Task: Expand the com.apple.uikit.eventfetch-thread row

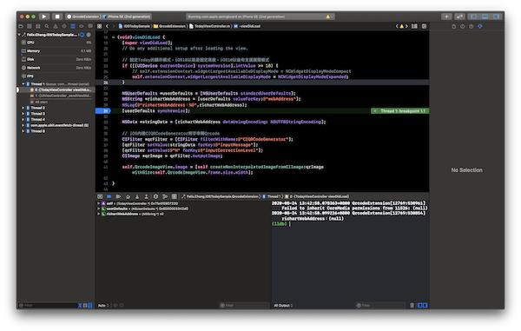Action: pyautogui.click(x=23, y=125)
